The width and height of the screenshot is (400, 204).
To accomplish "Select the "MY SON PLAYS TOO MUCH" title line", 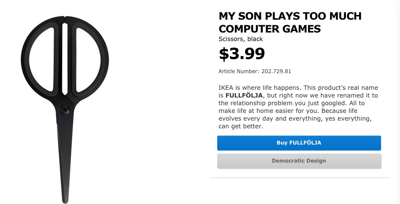I will (x=290, y=16).
